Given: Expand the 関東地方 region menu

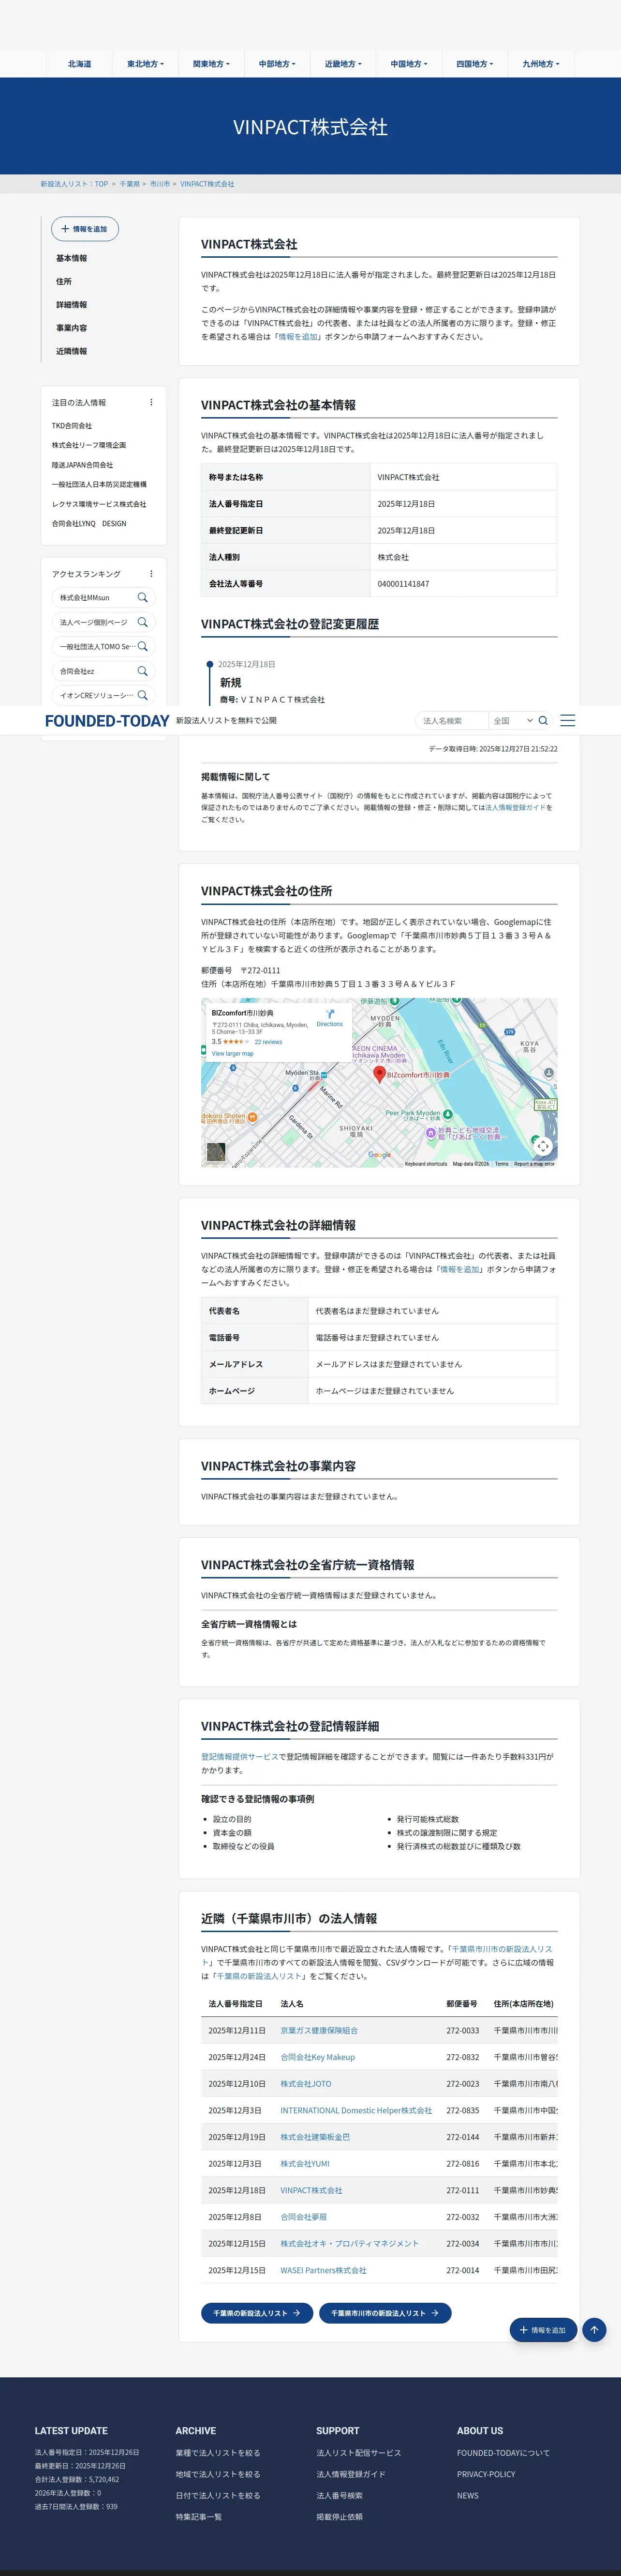Looking at the screenshot, I should [212, 64].
